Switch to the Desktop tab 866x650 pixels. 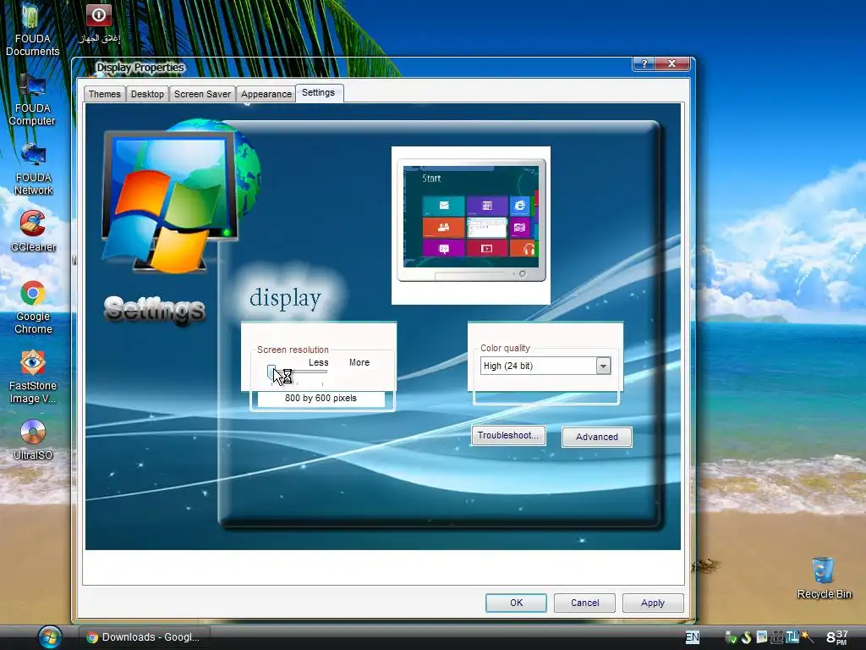(x=147, y=94)
